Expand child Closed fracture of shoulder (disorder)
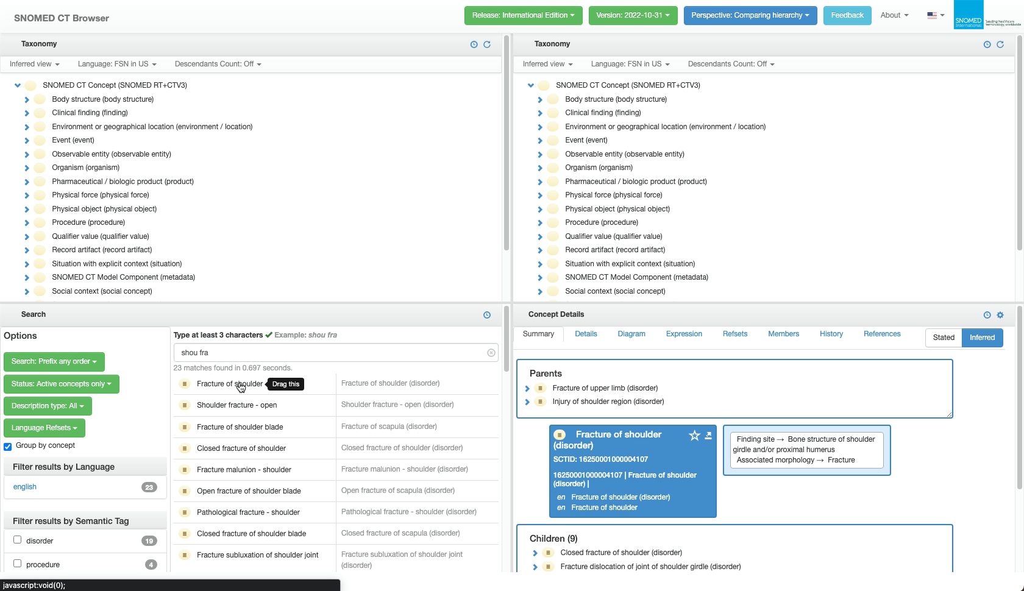The height and width of the screenshot is (591, 1024). 535,553
